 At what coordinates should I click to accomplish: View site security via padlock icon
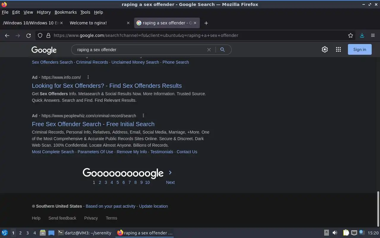[48, 35]
